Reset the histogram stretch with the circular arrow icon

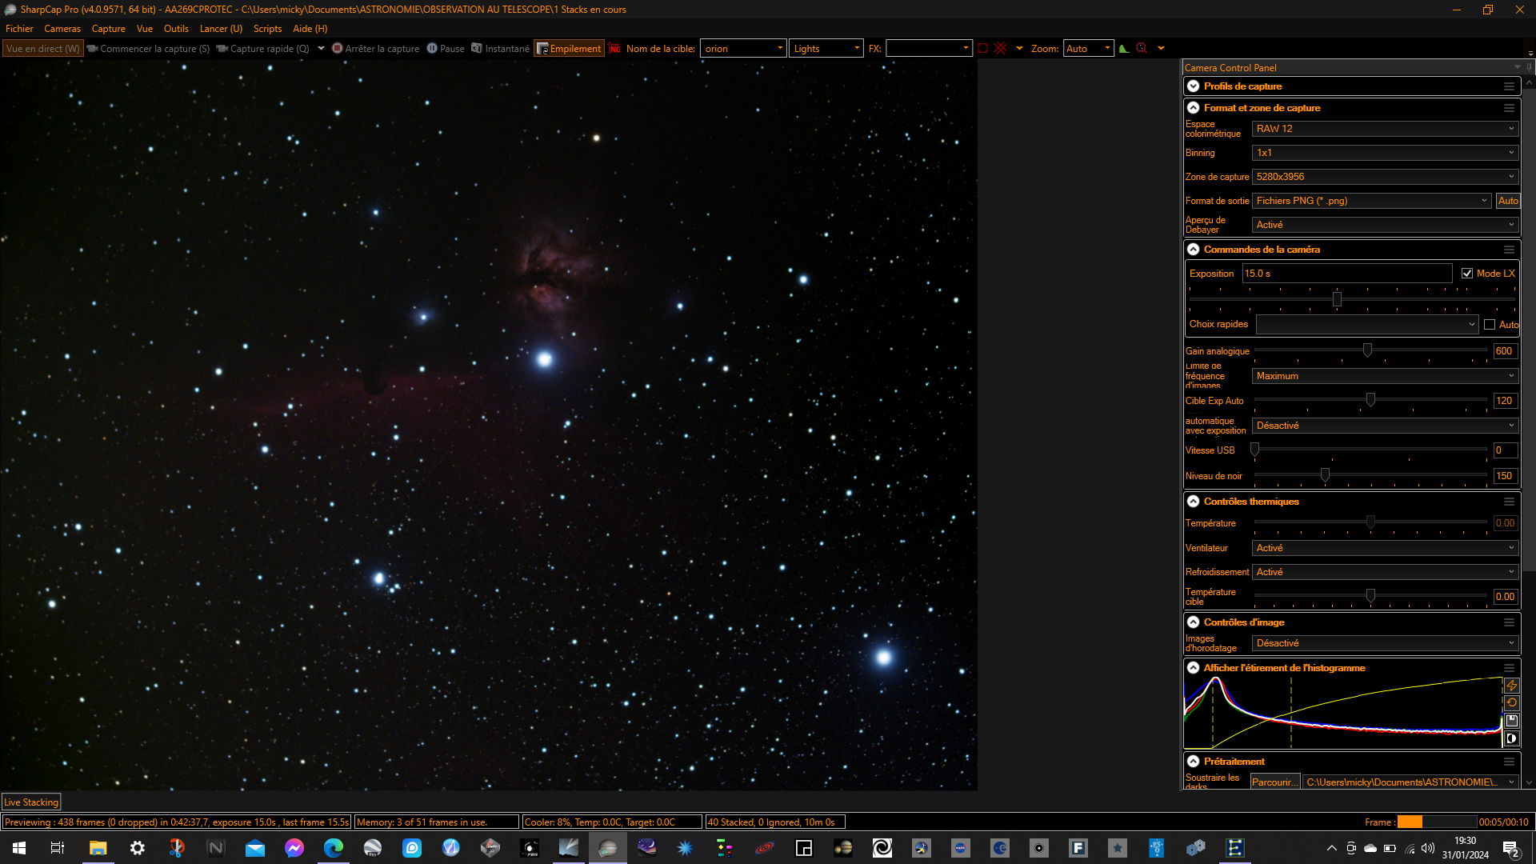click(1511, 703)
